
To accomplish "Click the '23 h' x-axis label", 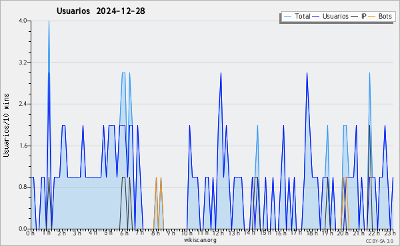I will (x=390, y=233).
